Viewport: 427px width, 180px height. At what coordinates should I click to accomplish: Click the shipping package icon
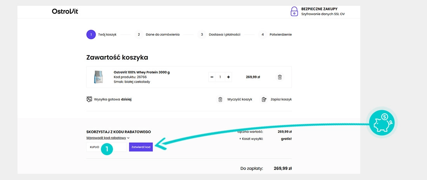(x=89, y=99)
